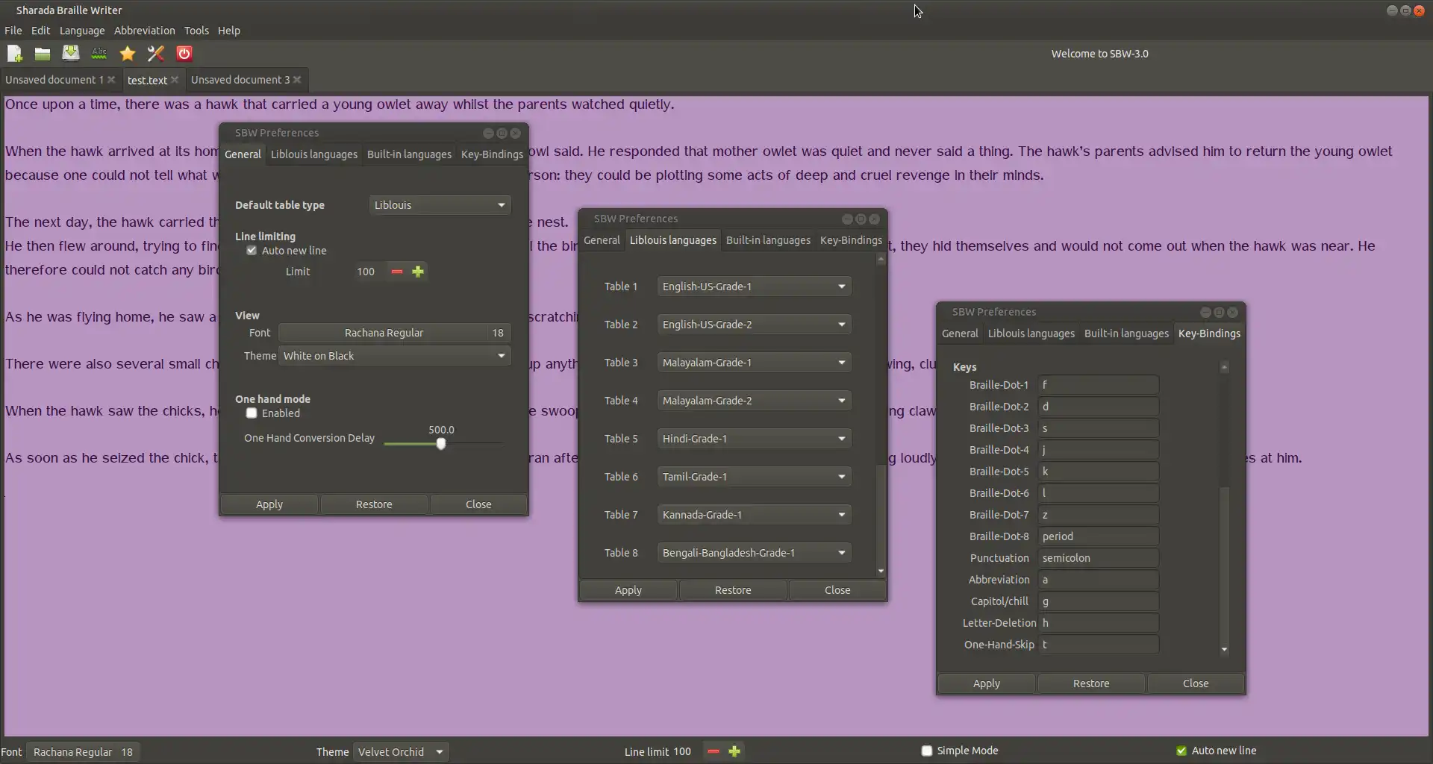
Task: Decrease Limit with red minus in General preferences
Action: tap(397, 272)
